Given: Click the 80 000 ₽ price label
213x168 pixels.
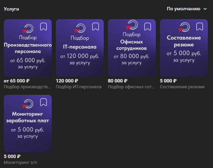Looking at the screenshot, I should (117, 81).
